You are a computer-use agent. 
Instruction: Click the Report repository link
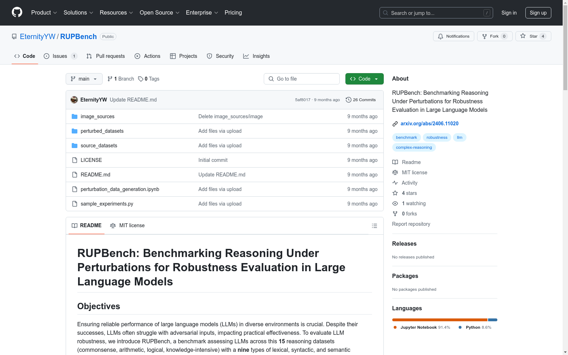tap(411, 224)
